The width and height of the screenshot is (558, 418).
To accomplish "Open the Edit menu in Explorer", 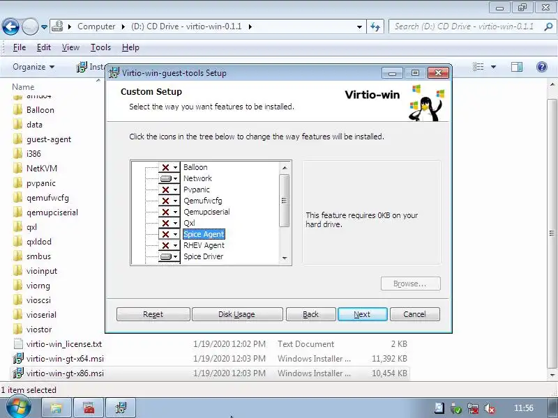I will [x=44, y=47].
